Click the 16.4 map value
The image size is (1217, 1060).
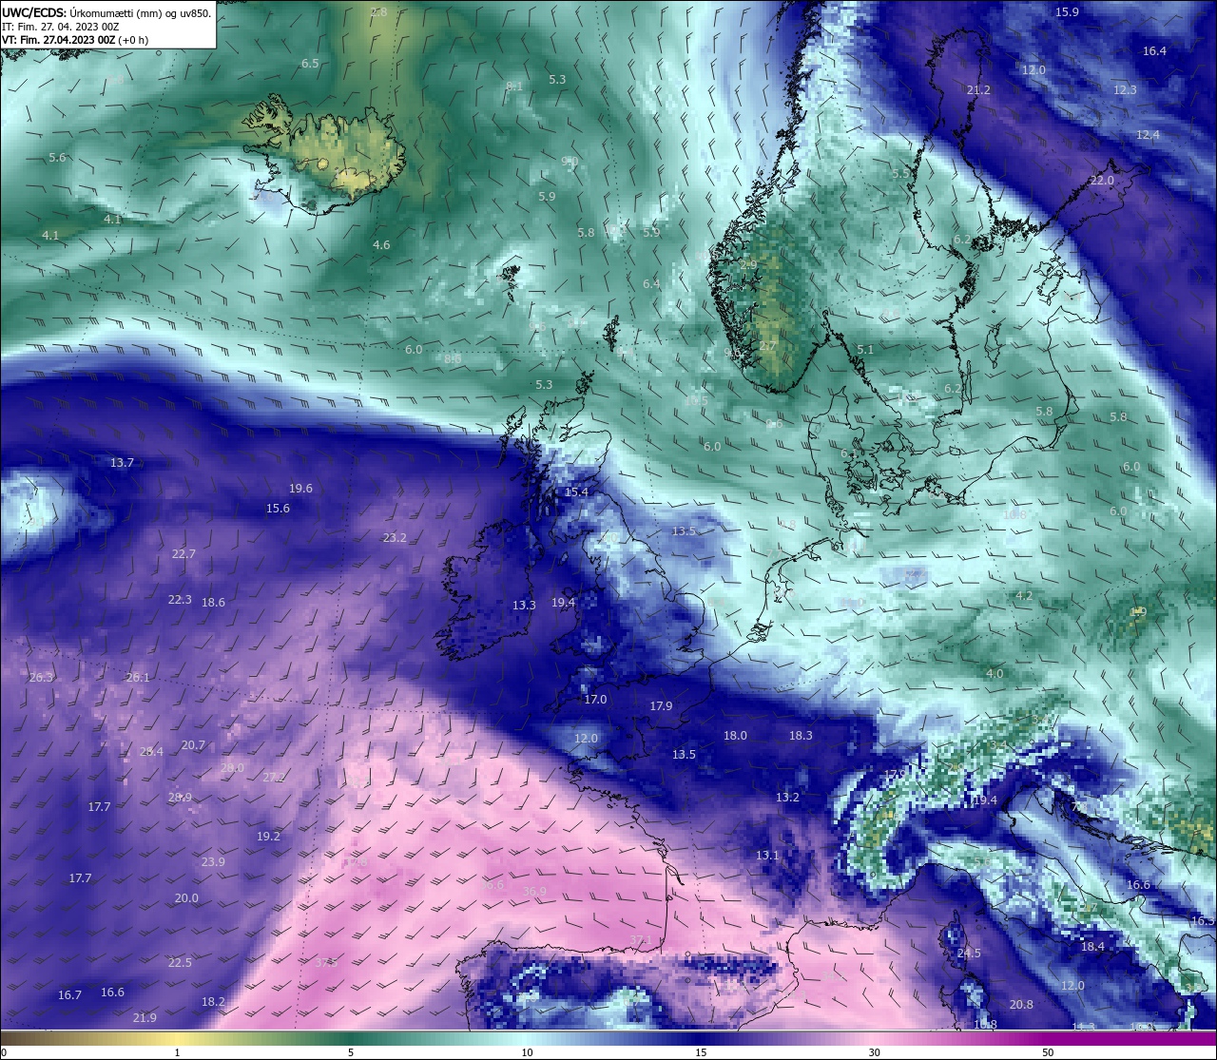click(x=1154, y=51)
